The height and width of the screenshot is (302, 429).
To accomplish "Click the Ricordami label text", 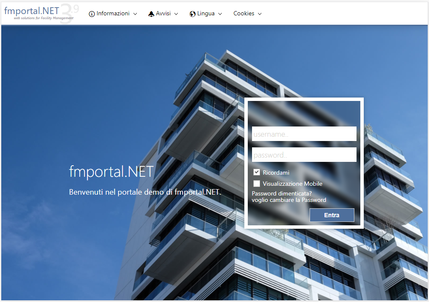I will pyautogui.click(x=276, y=173).
